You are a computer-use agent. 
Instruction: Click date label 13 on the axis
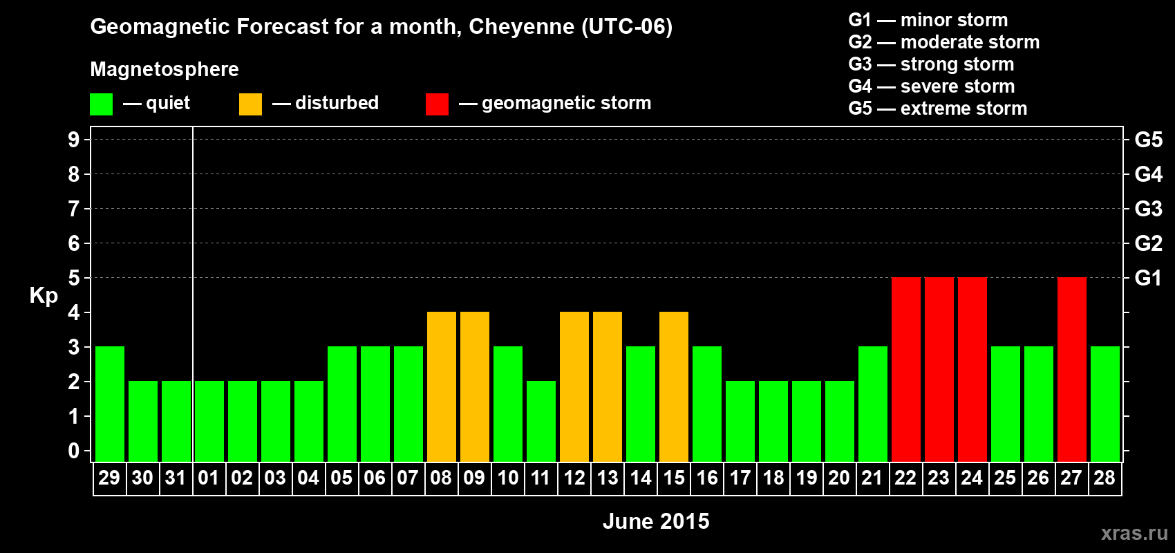607,478
